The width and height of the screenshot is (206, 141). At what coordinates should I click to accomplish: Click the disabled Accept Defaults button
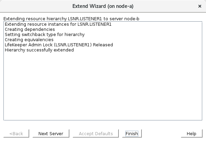click(96, 133)
